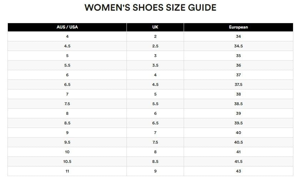Click European size 37.5 cell
The image size is (298, 180).
tap(238, 85)
